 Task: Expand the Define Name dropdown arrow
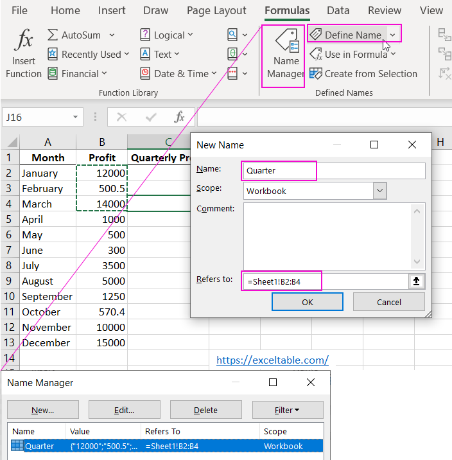pyautogui.click(x=393, y=35)
